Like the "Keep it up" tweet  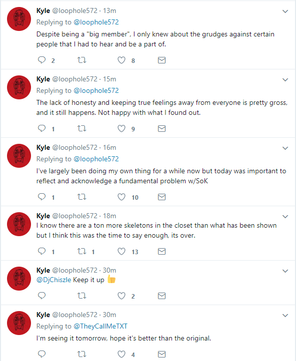[x=121, y=296]
